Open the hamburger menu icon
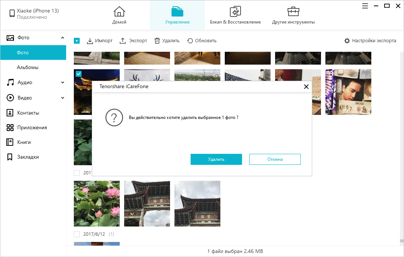 365,6
